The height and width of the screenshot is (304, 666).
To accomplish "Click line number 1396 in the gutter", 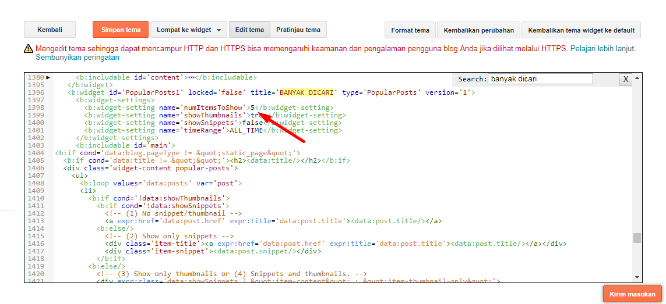I will pyautogui.click(x=36, y=92).
